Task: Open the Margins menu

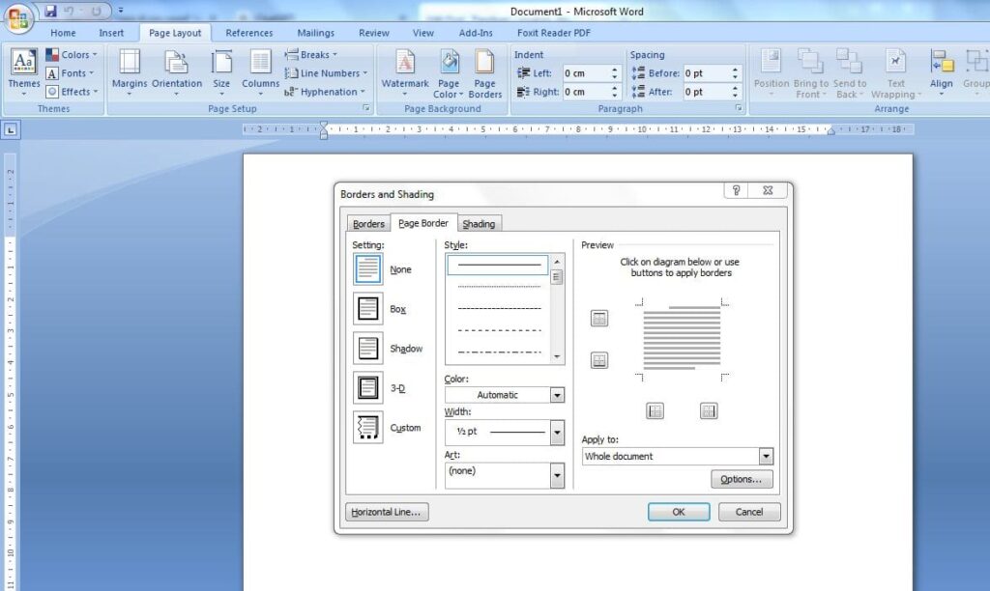Action: [x=130, y=72]
